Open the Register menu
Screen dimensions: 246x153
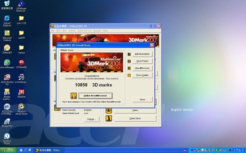coord(97,31)
